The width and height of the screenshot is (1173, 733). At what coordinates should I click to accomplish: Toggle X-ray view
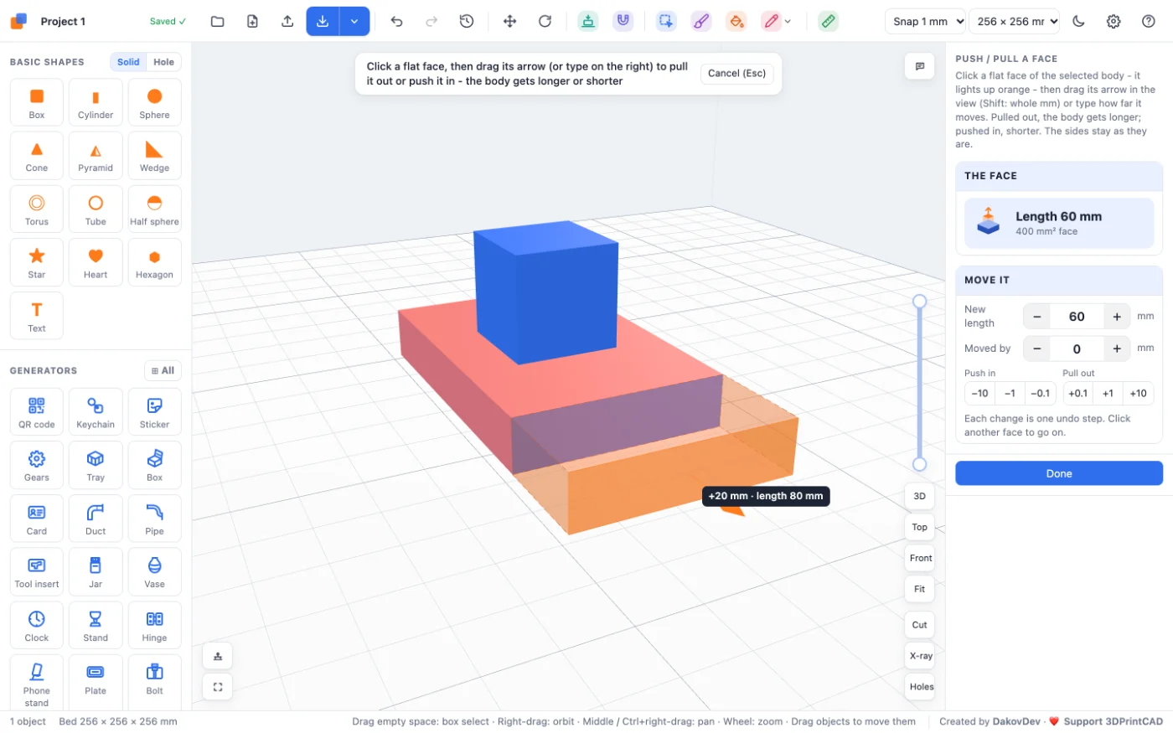(921, 656)
